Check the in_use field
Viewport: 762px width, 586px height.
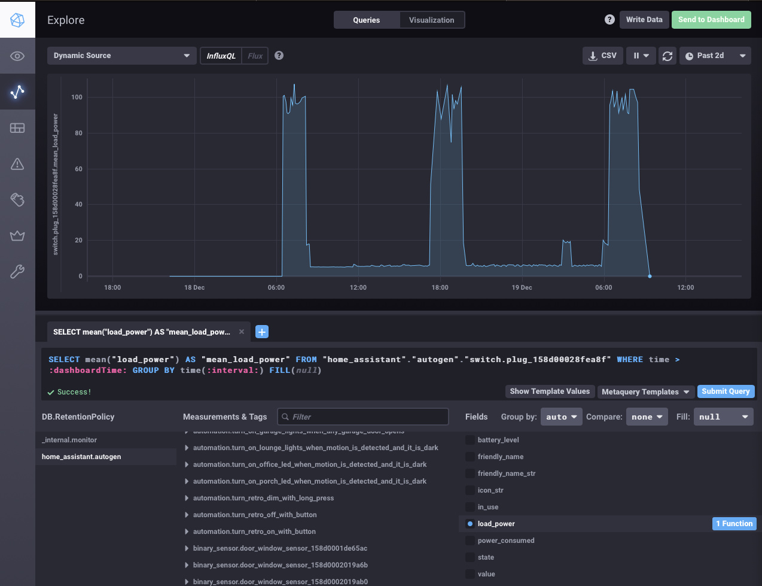click(x=470, y=507)
